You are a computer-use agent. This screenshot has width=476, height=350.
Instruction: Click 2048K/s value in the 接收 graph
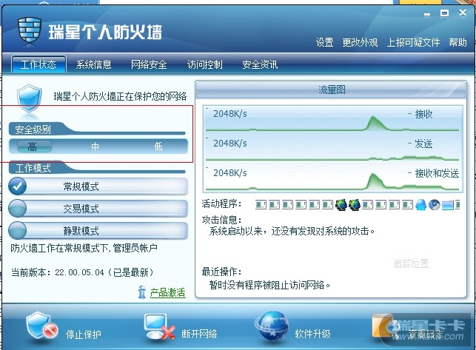point(230,114)
